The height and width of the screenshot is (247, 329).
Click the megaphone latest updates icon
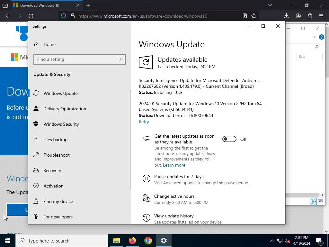(147, 138)
